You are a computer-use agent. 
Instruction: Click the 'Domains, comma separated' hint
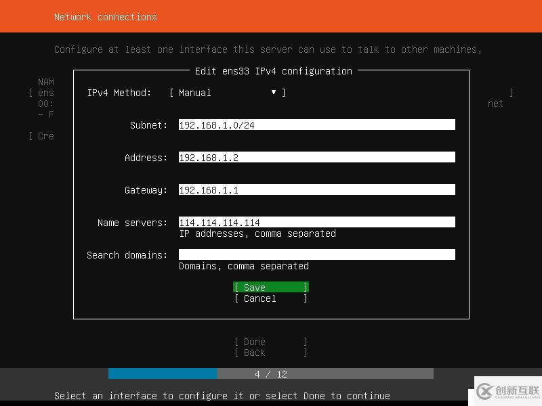pyautogui.click(x=244, y=266)
